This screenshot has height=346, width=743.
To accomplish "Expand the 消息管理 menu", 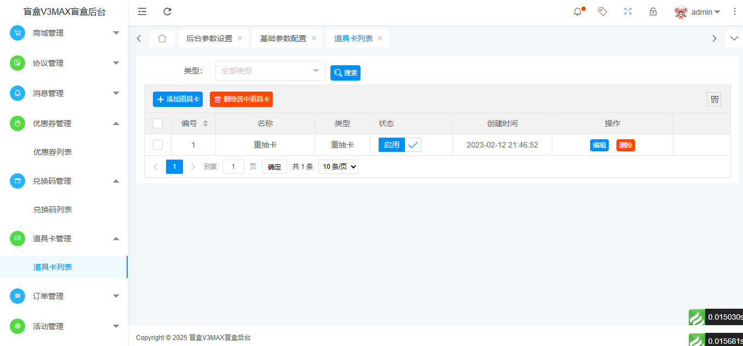I will click(x=64, y=93).
